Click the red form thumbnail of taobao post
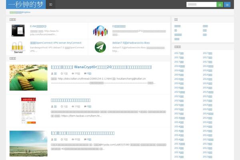240x160 pixels. [28, 110]
